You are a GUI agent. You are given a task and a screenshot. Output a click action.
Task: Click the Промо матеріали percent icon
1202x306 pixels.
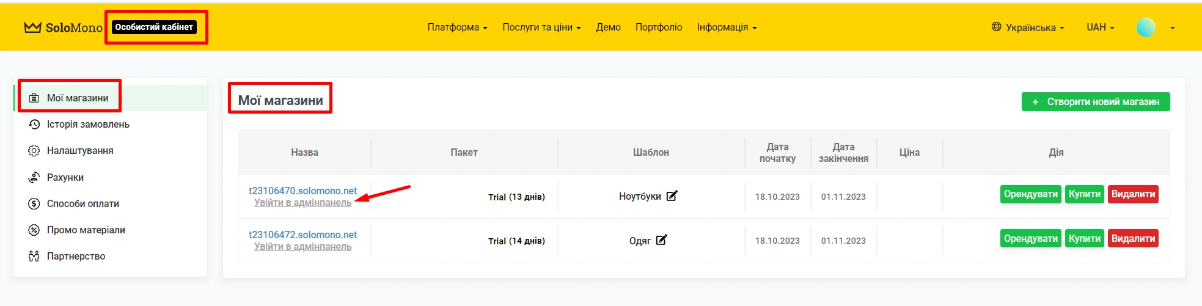tap(34, 230)
